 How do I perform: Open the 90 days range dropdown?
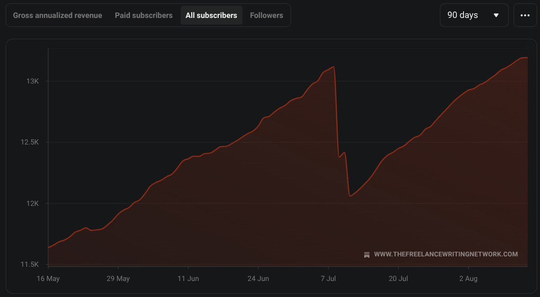tap(474, 15)
